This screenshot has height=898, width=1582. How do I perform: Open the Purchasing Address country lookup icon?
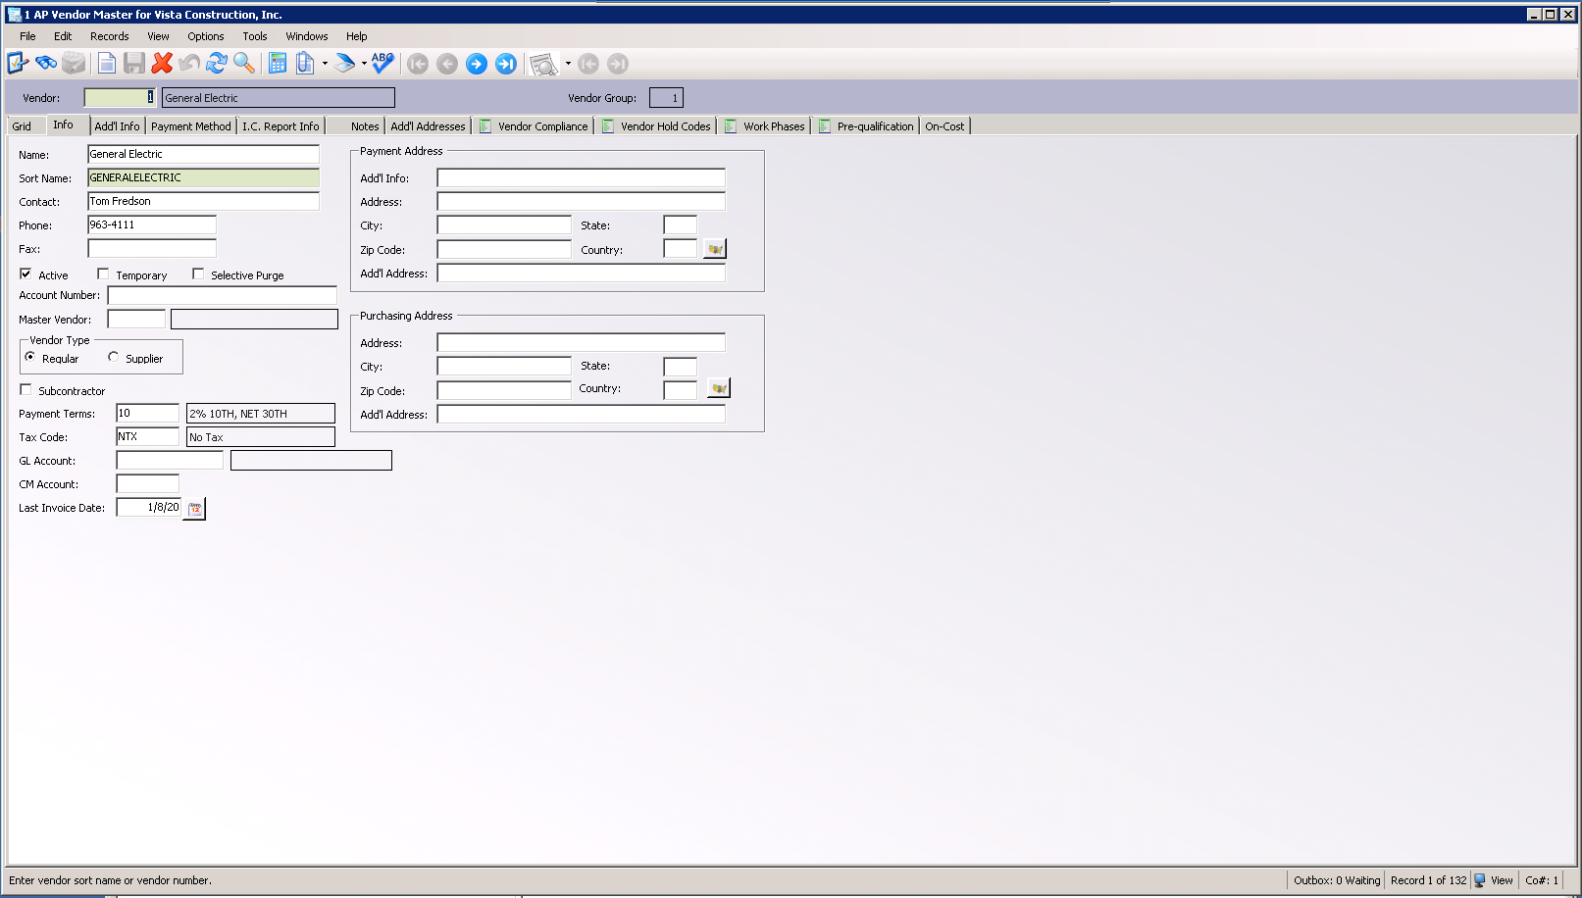tap(719, 388)
